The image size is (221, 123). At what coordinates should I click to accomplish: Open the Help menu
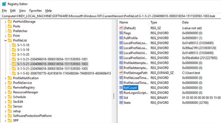[x=49, y=10]
